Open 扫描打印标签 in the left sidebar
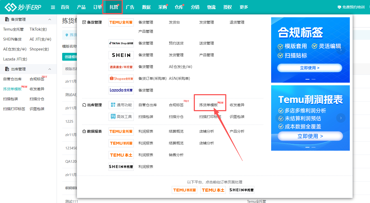The width and height of the screenshot is (370, 203). pos(14,109)
